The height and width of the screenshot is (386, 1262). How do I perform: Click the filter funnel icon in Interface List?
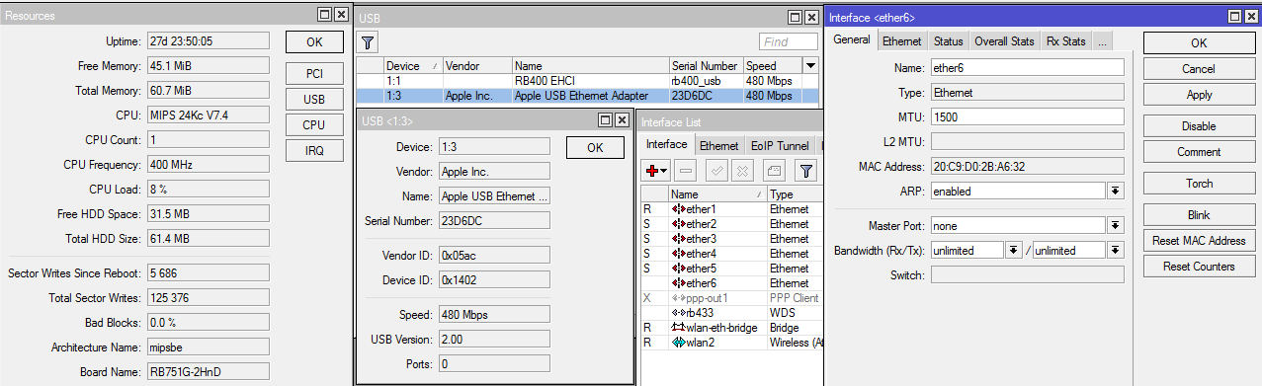point(806,171)
